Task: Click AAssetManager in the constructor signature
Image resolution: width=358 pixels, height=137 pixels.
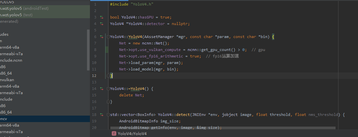Action: [159, 37]
